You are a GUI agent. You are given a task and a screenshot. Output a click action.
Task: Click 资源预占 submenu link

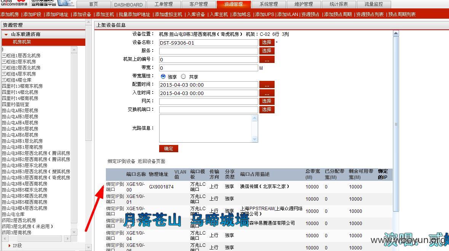click(x=310, y=14)
